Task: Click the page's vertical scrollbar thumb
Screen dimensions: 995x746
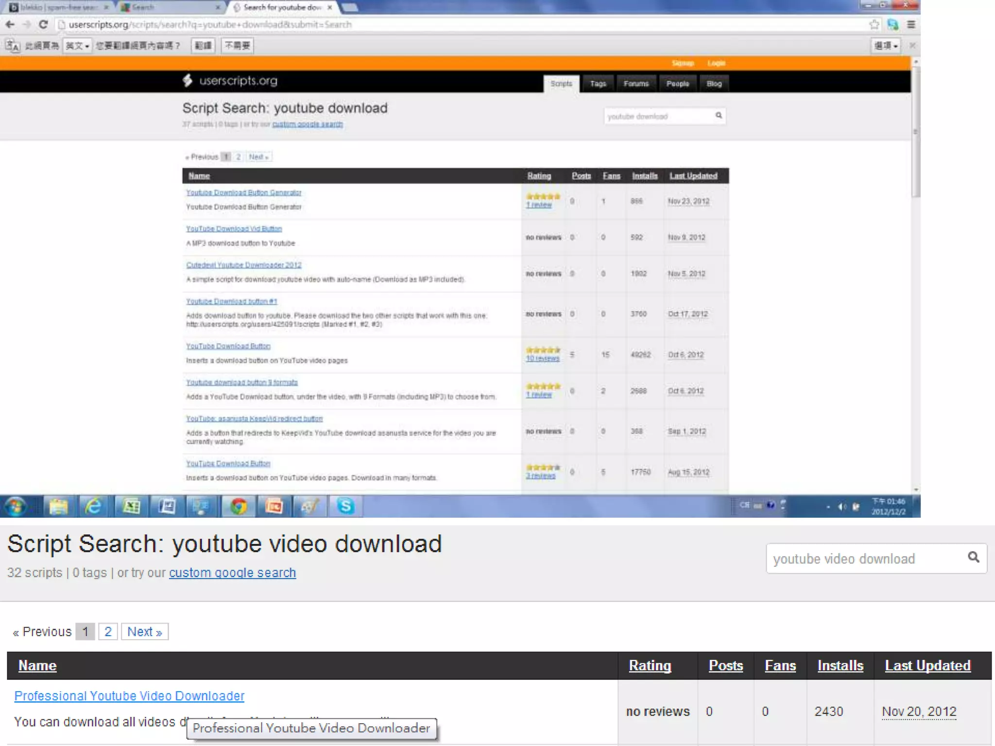Action: pyautogui.click(x=916, y=131)
